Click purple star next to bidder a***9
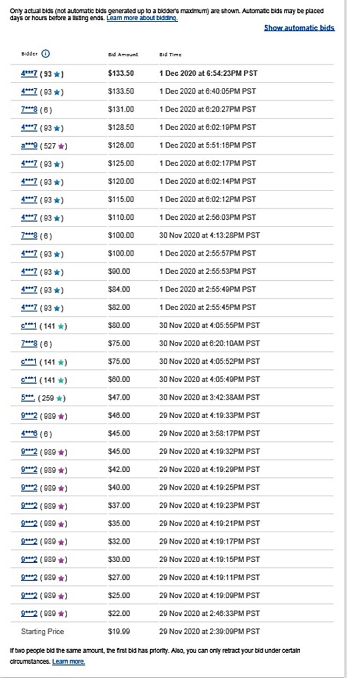 (x=60, y=146)
